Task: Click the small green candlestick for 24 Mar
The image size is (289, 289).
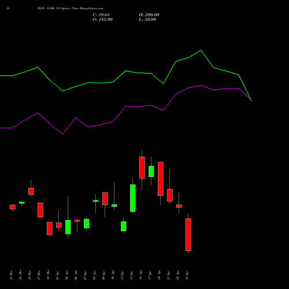Action: (22, 202)
